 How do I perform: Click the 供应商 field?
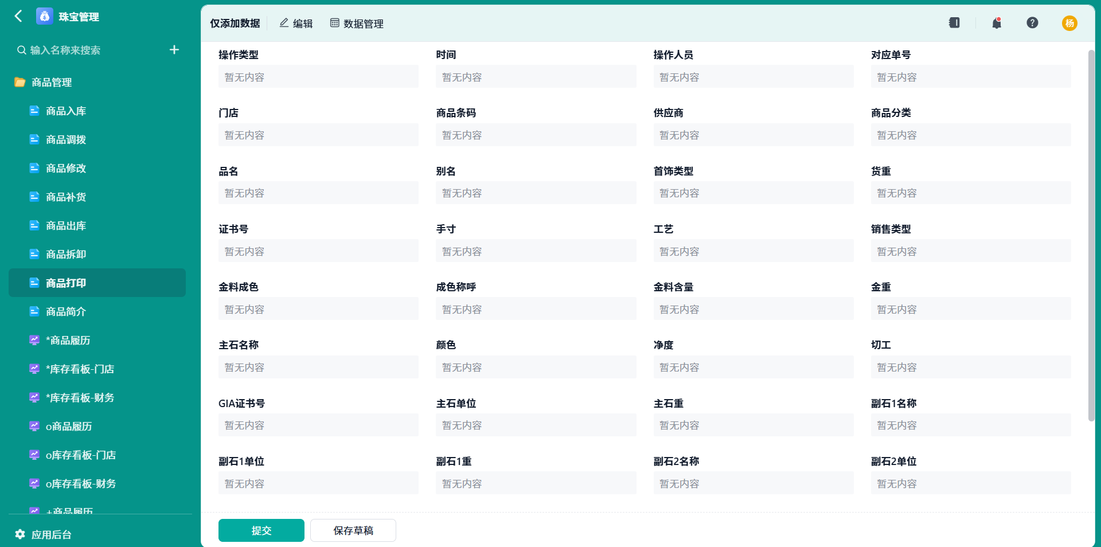tap(753, 135)
